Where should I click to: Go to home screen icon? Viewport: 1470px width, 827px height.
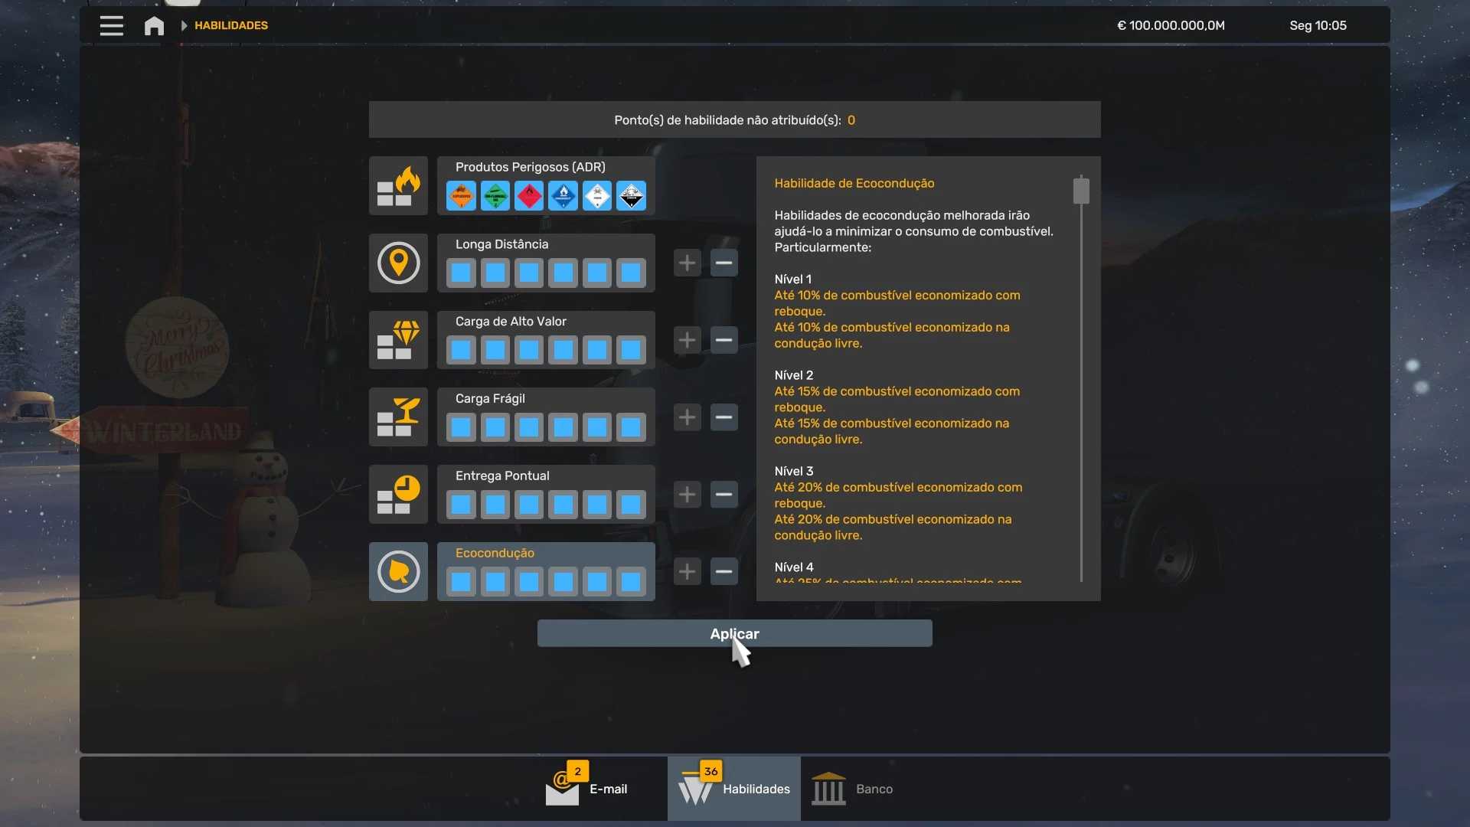click(x=154, y=26)
